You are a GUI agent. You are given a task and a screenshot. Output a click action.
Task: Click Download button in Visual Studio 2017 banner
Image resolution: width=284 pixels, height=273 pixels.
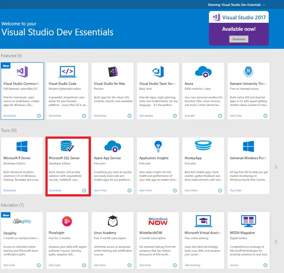[x=239, y=39]
